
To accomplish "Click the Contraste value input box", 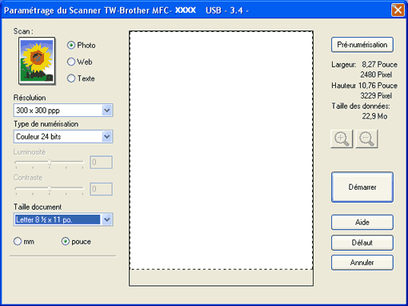I will pos(101,189).
